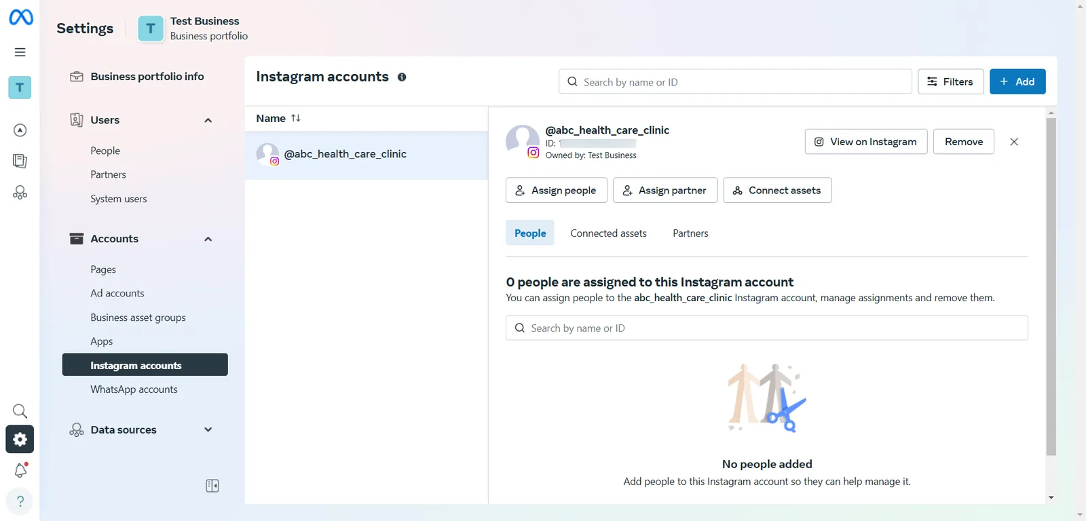Open People under Users
Viewport: 1086px width, 521px height.
tap(105, 151)
